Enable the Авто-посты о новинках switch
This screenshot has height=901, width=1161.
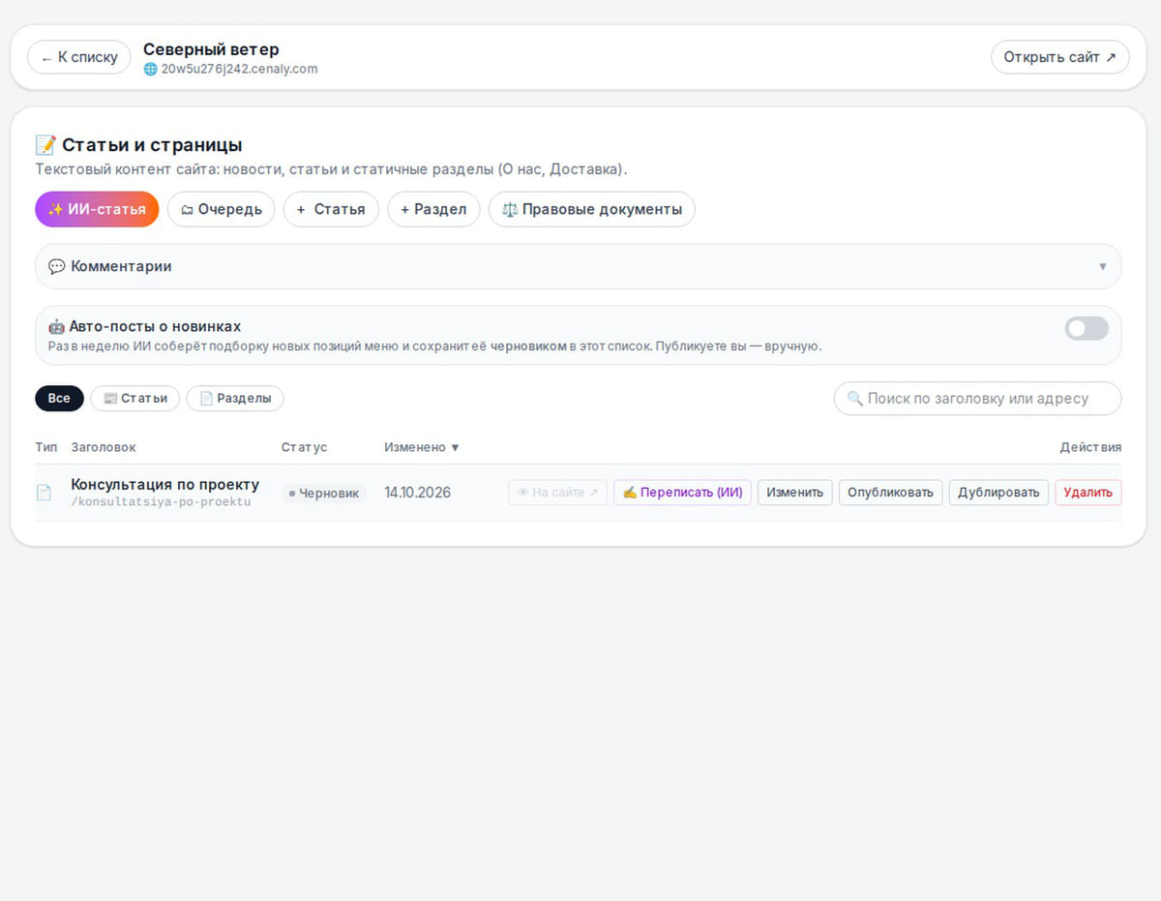pos(1087,328)
